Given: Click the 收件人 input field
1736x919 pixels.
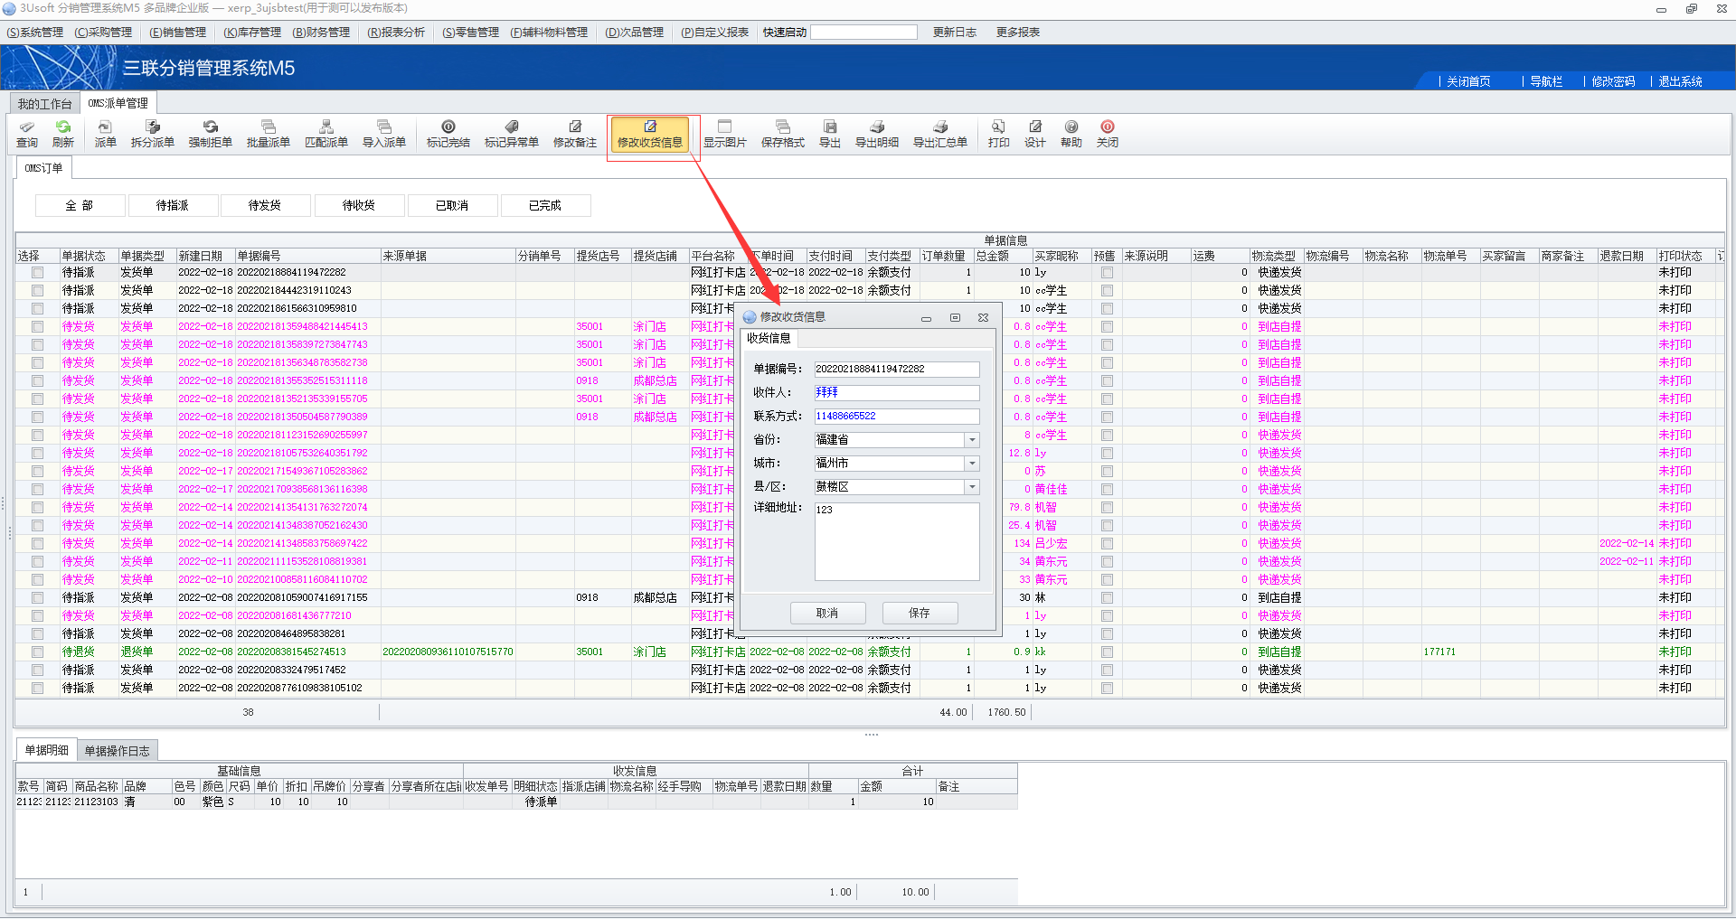Looking at the screenshot, I should 897,393.
